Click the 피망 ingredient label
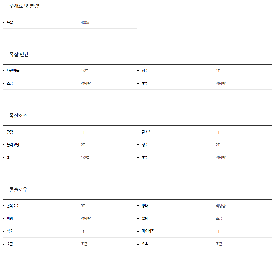The height and width of the screenshot is (253, 274). tap(10, 218)
